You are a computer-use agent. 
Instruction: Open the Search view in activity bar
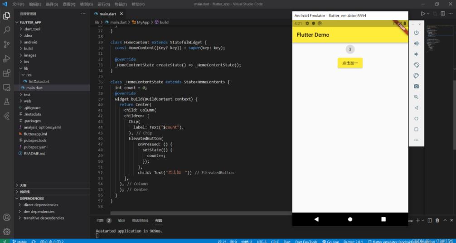(x=6, y=30)
